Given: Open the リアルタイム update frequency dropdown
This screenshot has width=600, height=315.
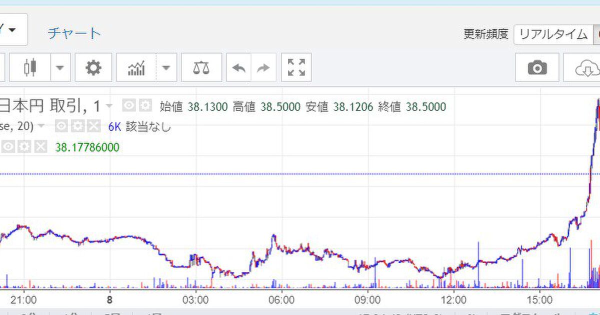Looking at the screenshot, I should click(x=553, y=34).
